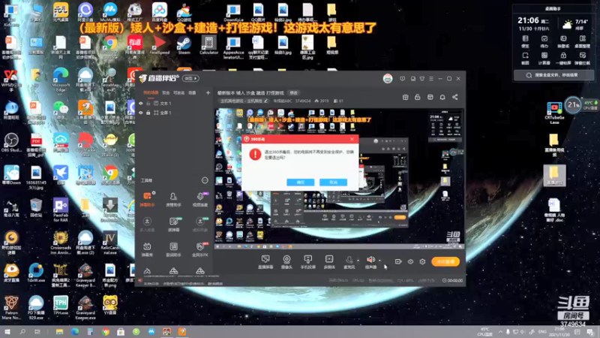
Task: Open the store icon above preview
Action: point(405,98)
